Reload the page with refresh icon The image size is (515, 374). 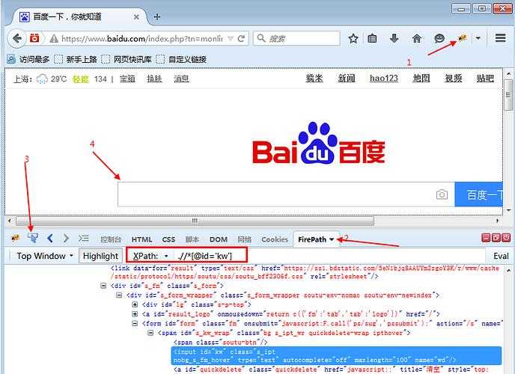click(x=241, y=39)
